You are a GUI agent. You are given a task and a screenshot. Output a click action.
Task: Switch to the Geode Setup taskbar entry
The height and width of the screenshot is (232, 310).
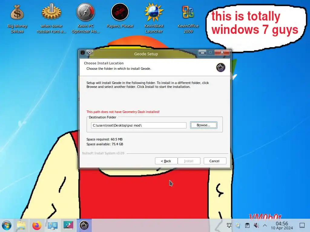[84, 225]
